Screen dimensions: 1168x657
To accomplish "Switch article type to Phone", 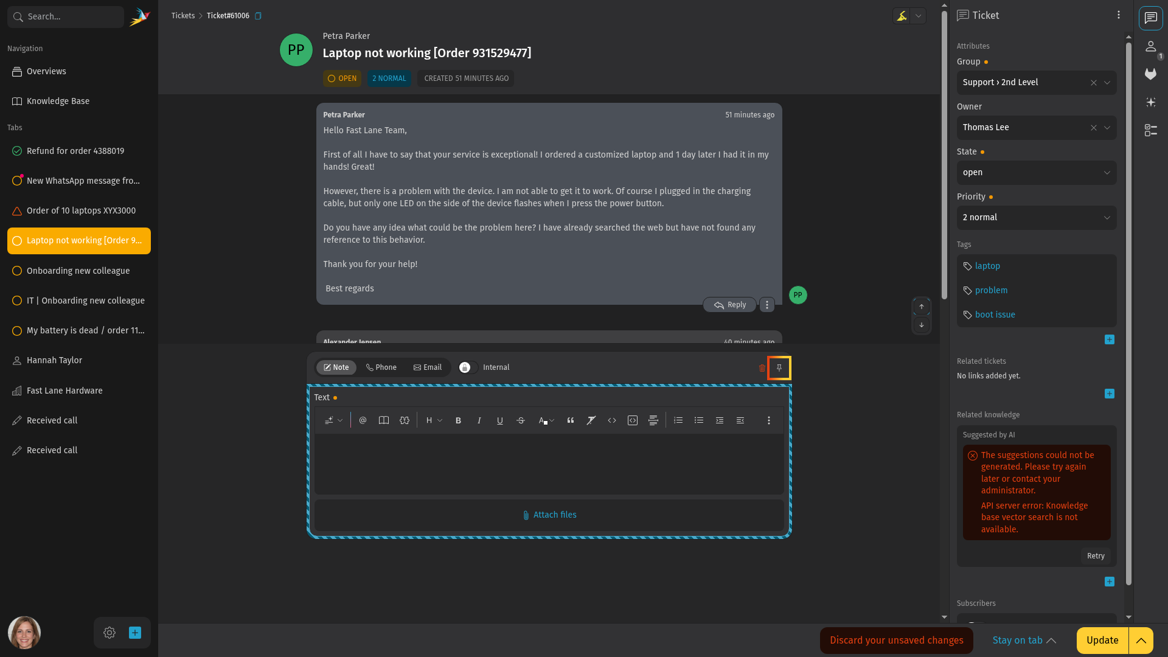I will [x=381, y=367].
